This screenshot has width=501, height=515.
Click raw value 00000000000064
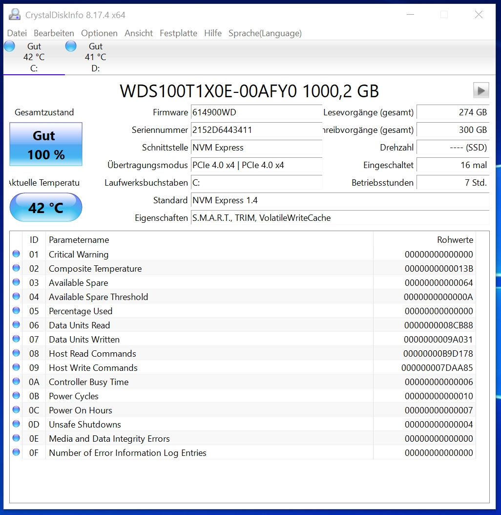438,283
